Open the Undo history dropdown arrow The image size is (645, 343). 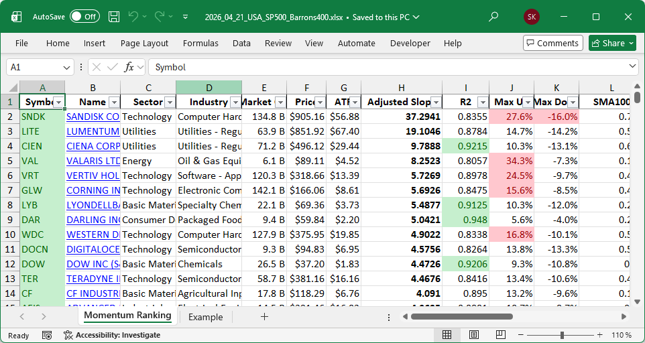pyautogui.click(x=144, y=17)
